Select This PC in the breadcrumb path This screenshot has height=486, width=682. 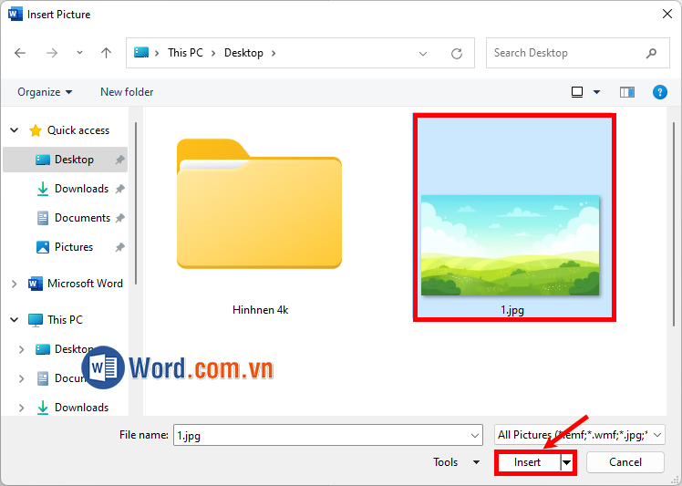point(185,53)
